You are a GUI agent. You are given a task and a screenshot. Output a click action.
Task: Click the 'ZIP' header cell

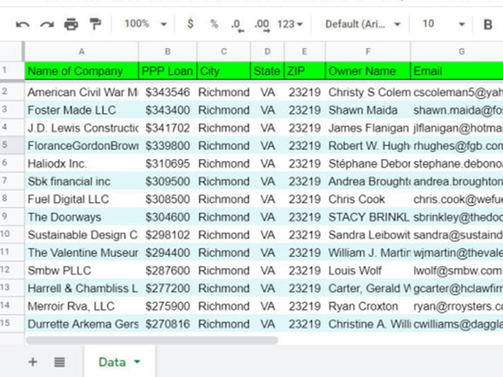pos(304,71)
